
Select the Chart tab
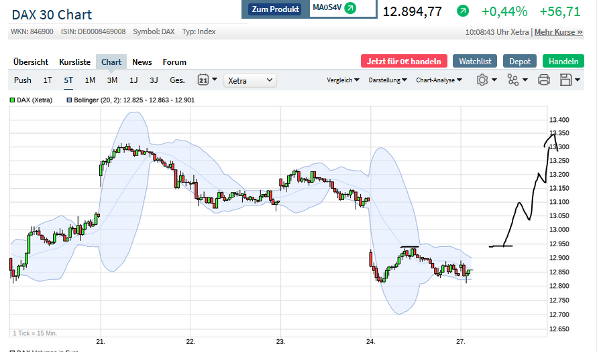click(111, 62)
